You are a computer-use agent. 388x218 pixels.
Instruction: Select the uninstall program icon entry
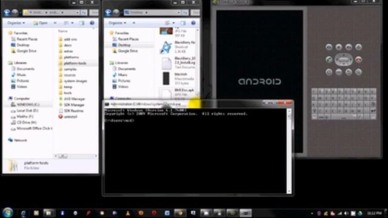pyautogui.click(x=68, y=117)
